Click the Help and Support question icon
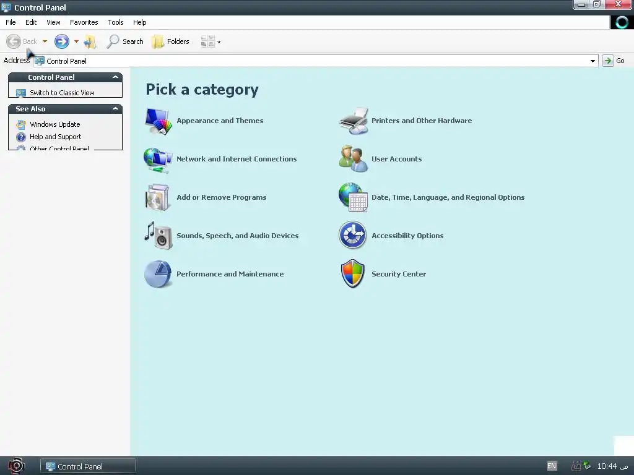The image size is (634, 475). click(x=21, y=137)
